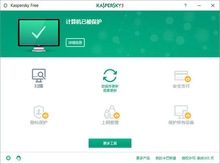Click the 授权许可 license remaining 365 days link
Image resolution: width=220 pixels, height=164 pixels.
[x=198, y=158]
